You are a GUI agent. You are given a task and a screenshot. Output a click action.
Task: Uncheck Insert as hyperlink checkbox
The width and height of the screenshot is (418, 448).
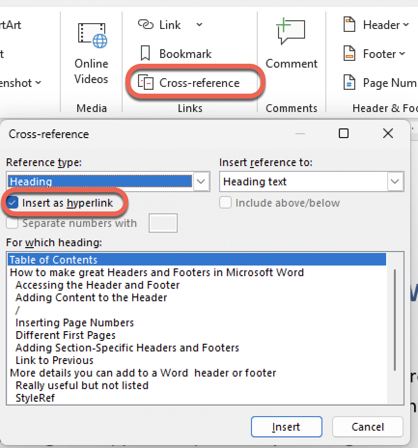[x=13, y=203]
